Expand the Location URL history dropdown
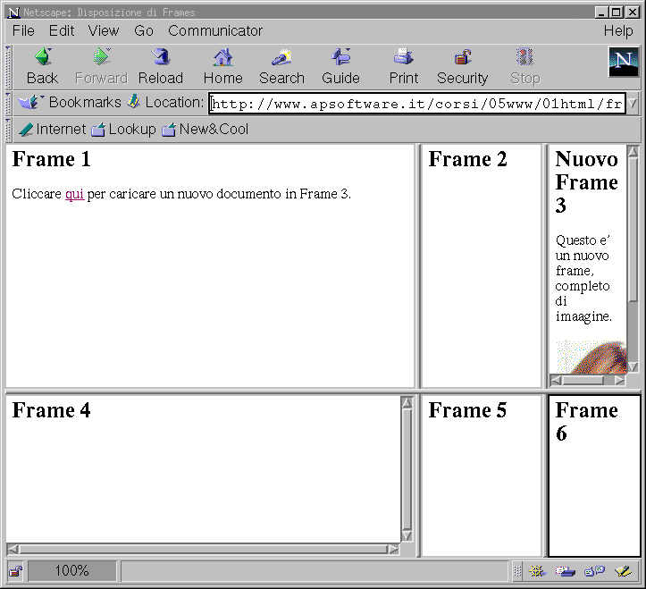Image resolution: width=646 pixels, height=589 pixels. pyautogui.click(x=633, y=104)
